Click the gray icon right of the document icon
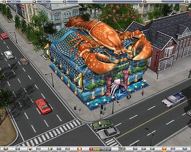The height and width of the screenshot is (152, 191). click(59, 149)
